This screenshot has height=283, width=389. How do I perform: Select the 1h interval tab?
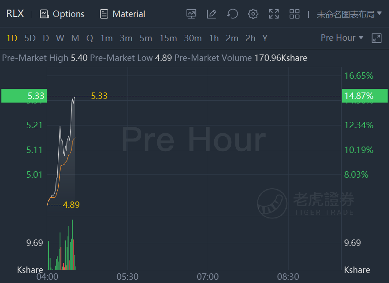pyautogui.click(x=214, y=38)
